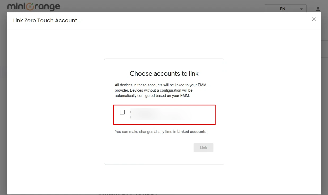
Task: Open the EN language dropdown
Action: (283, 9)
